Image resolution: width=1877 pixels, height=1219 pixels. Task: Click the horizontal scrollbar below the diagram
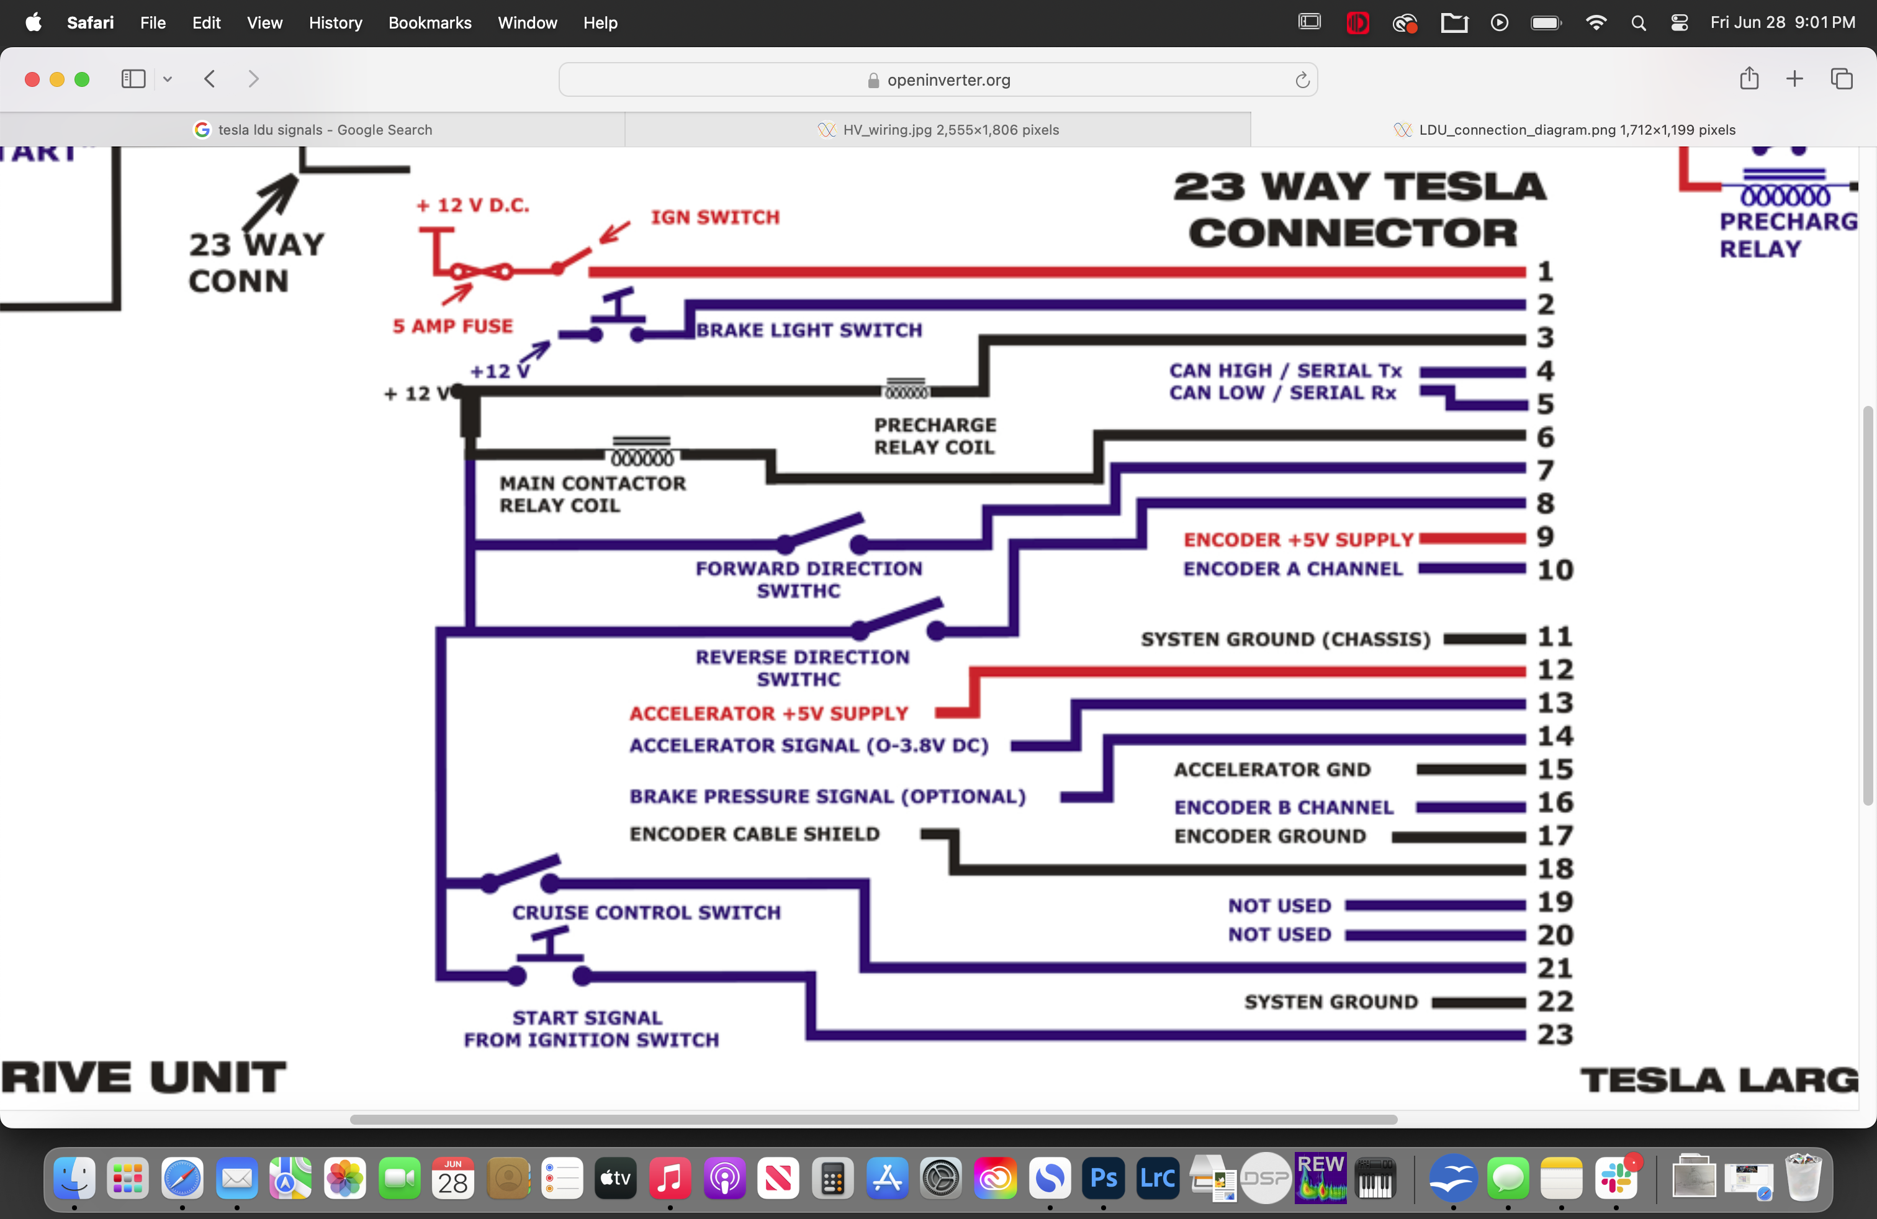click(x=873, y=1120)
